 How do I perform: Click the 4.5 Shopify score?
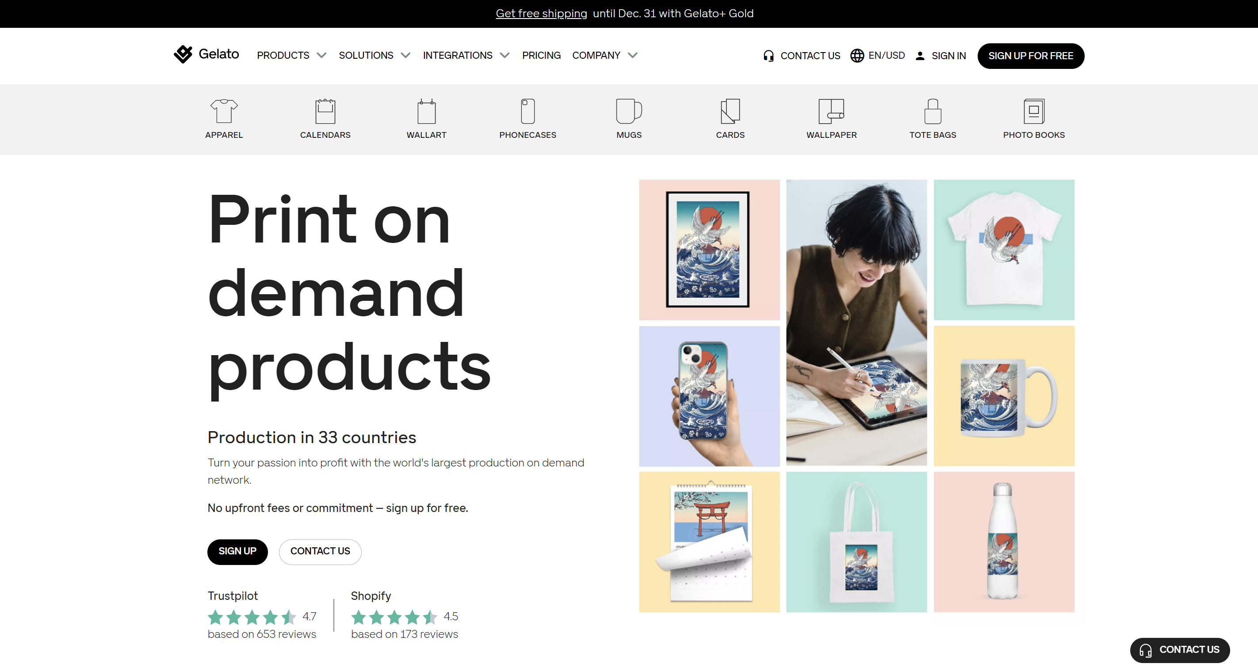tap(451, 616)
